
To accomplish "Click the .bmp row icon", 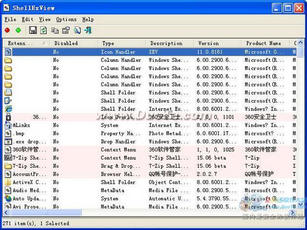I will [x=8, y=133].
